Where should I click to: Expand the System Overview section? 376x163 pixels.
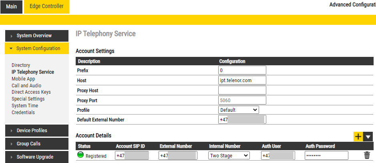34,36
